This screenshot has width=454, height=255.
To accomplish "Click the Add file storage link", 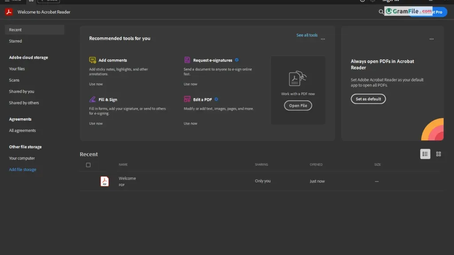I will [x=23, y=170].
